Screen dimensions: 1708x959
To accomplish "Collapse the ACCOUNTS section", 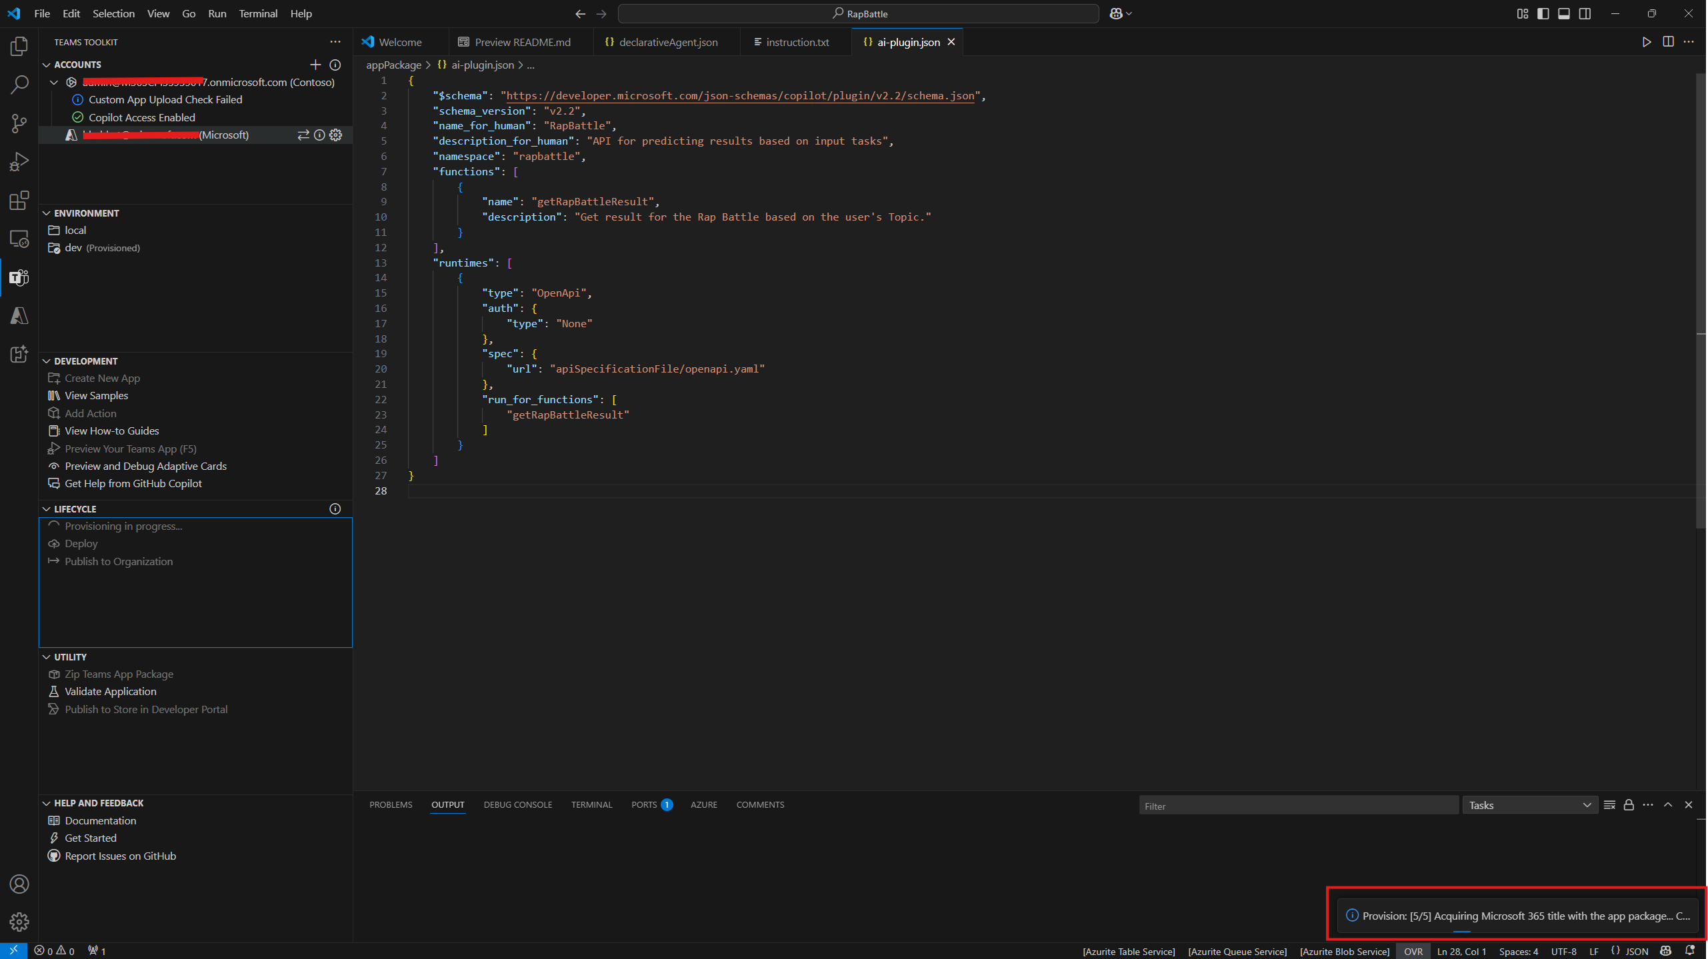I will (47, 65).
